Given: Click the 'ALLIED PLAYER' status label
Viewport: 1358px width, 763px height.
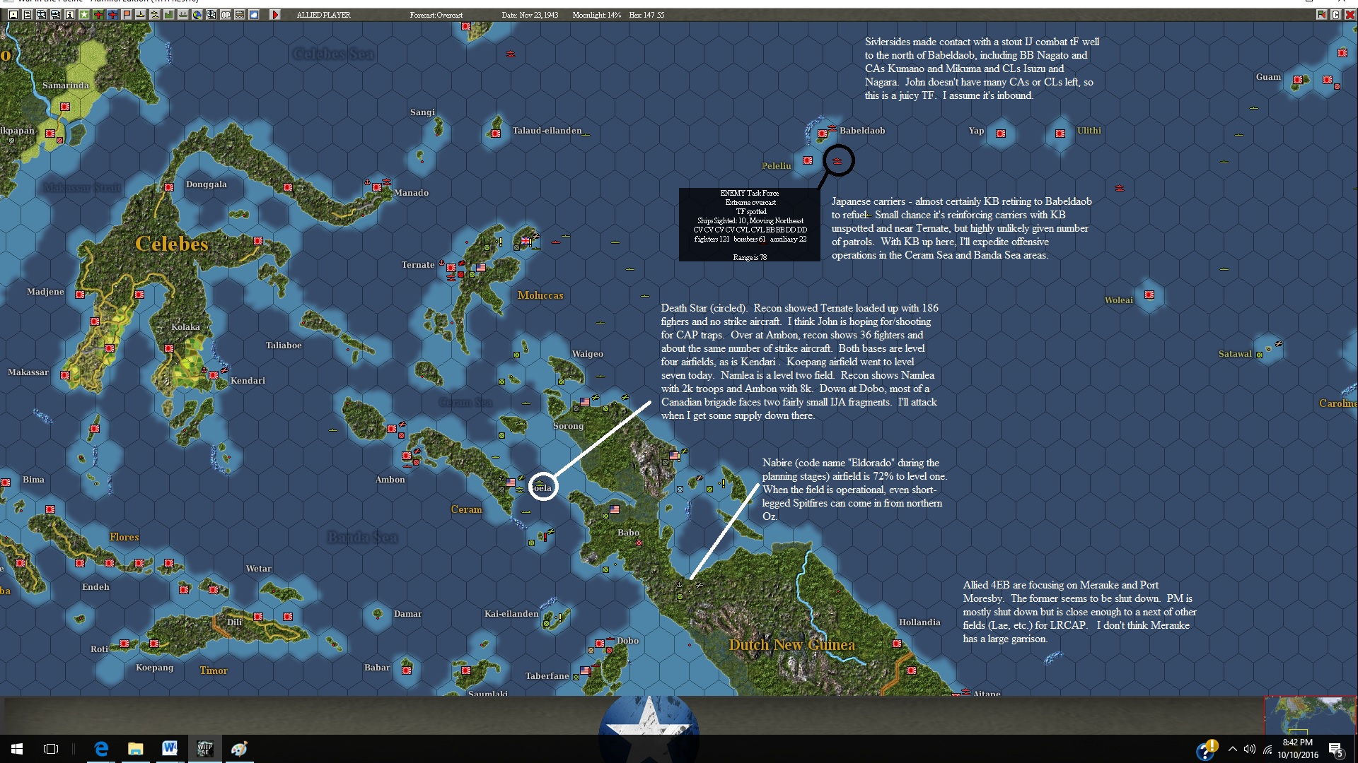Looking at the screenshot, I should coord(323,15).
